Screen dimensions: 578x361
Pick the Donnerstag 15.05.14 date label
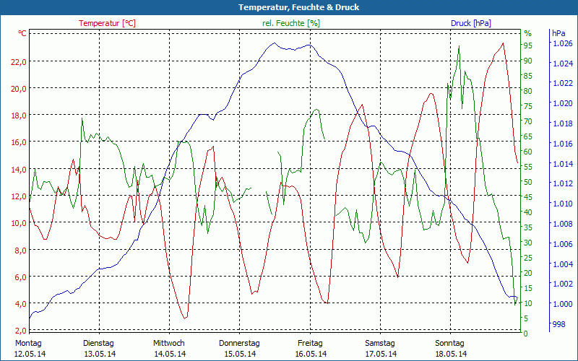(x=239, y=348)
